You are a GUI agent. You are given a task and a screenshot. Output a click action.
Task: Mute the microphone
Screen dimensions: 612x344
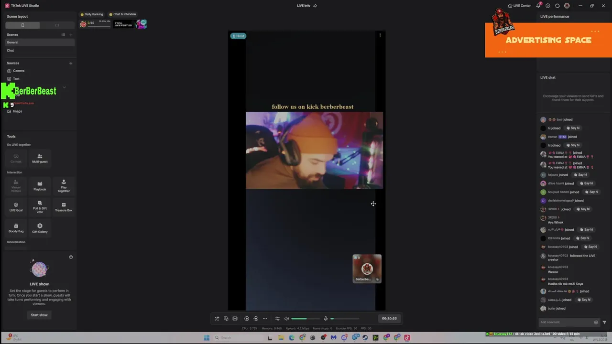326,319
